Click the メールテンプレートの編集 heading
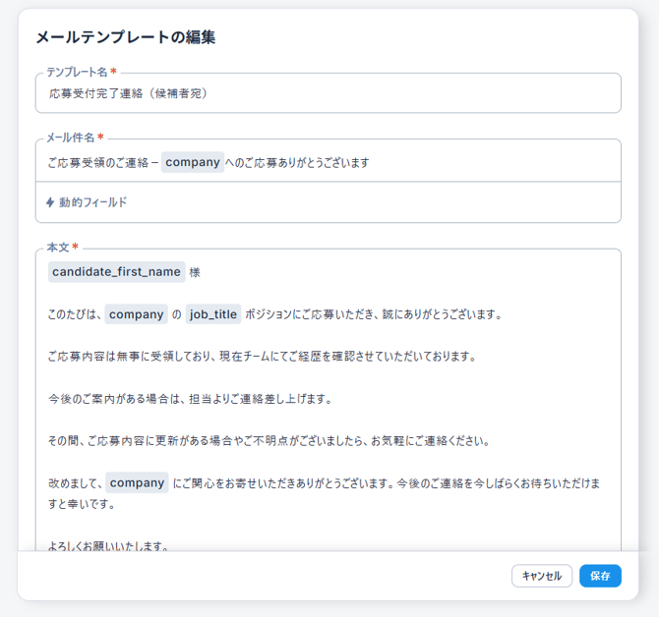The height and width of the screenshot is (617, 659). tap(126, 37)
